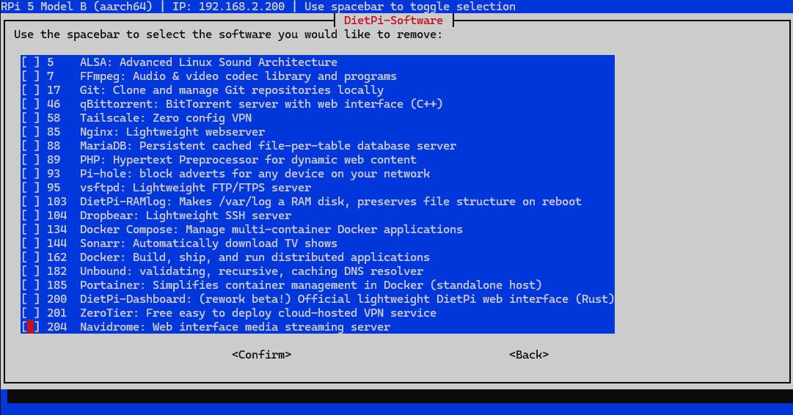Image resolution: width=793 pixels, height=415 pixels.
Task: Toggle the FFmpeg checkbox
Action: (30, 76)
